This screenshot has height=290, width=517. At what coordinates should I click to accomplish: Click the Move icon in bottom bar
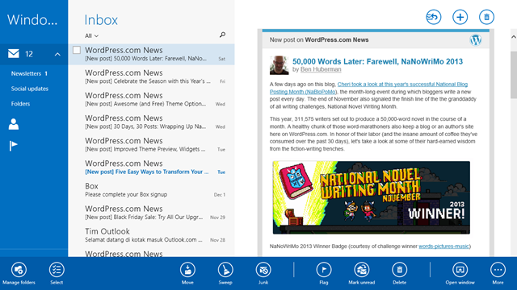(187, 270)
